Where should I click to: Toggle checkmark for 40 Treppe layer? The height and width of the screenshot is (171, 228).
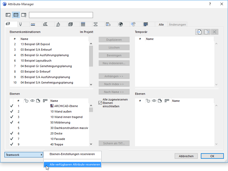[12, 144]
